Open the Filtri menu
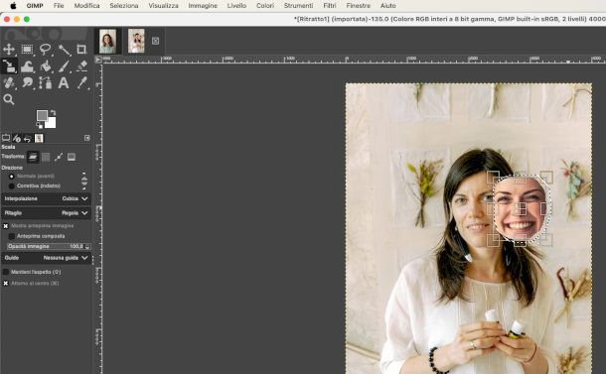 (x=330, y=6)
